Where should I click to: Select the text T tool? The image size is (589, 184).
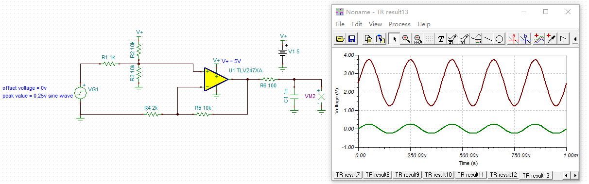[x=441, y=39]
